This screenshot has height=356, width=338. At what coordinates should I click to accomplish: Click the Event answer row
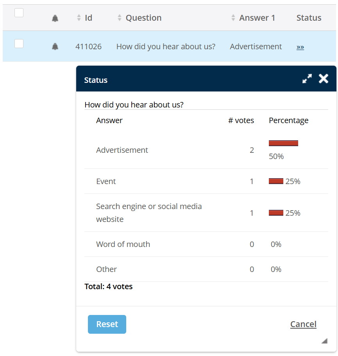point(206,181)
